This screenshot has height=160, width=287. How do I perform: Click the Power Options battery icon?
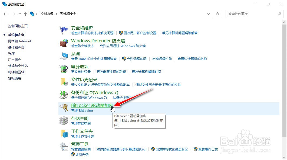(64, 69)
